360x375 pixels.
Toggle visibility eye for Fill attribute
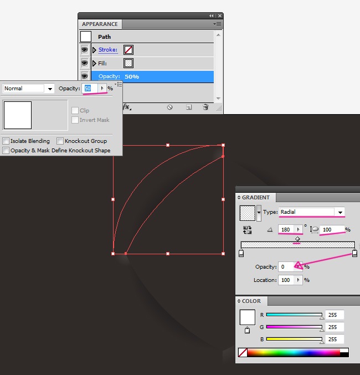[85, 63]
